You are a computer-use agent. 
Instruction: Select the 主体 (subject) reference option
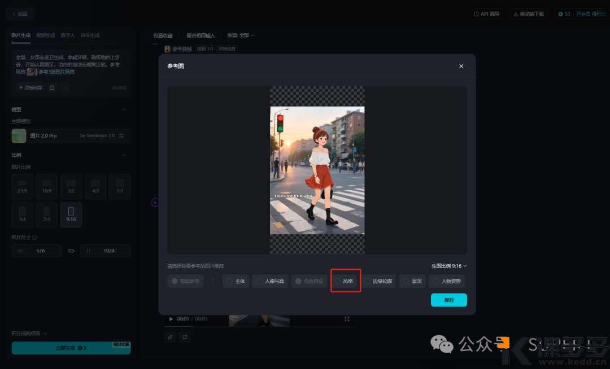(x=236, y=281)
